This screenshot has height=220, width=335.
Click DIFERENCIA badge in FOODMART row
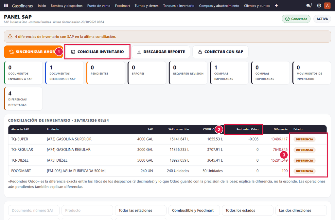pyautogui.click(x=305, y=171)
